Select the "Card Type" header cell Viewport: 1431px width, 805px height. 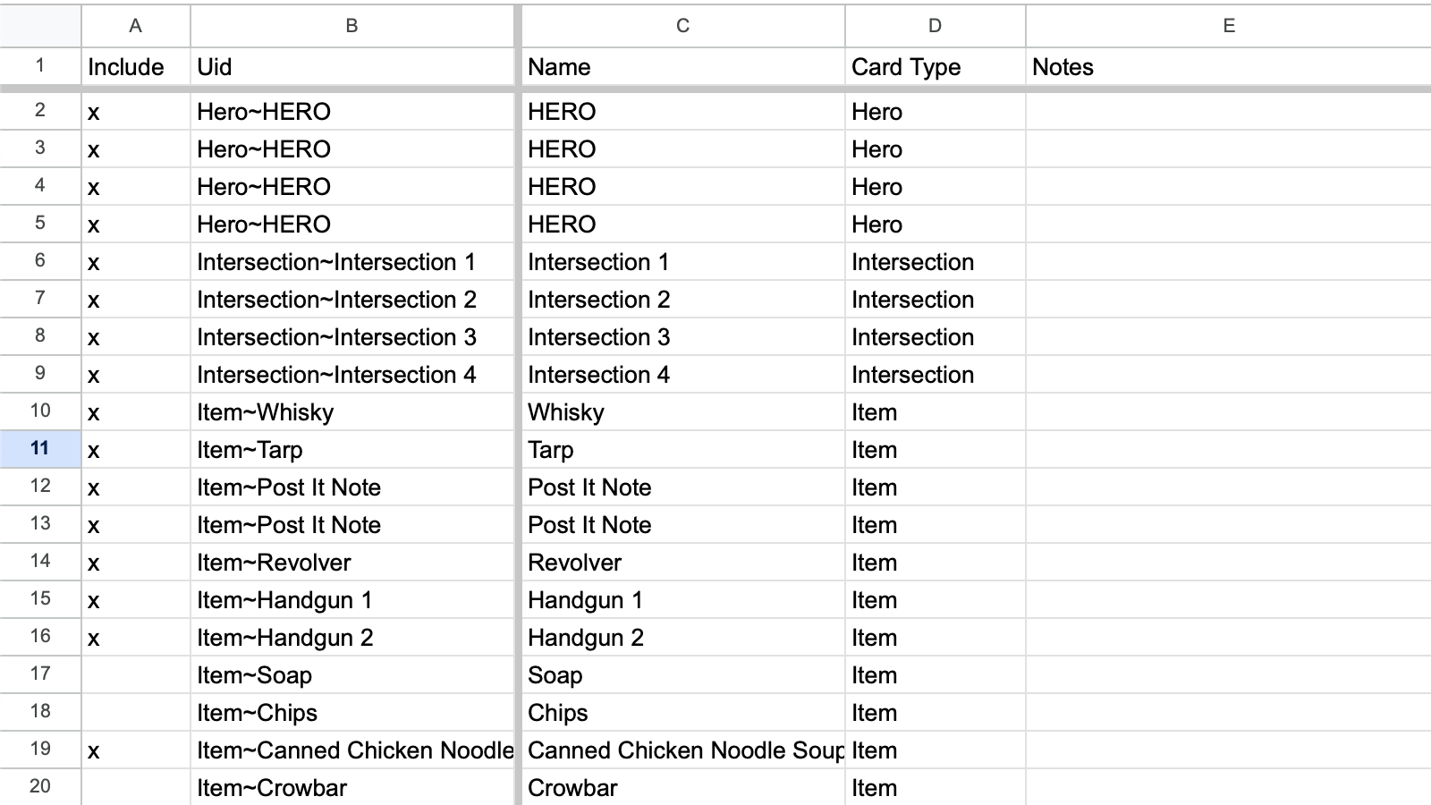click(x=935, y=67)
